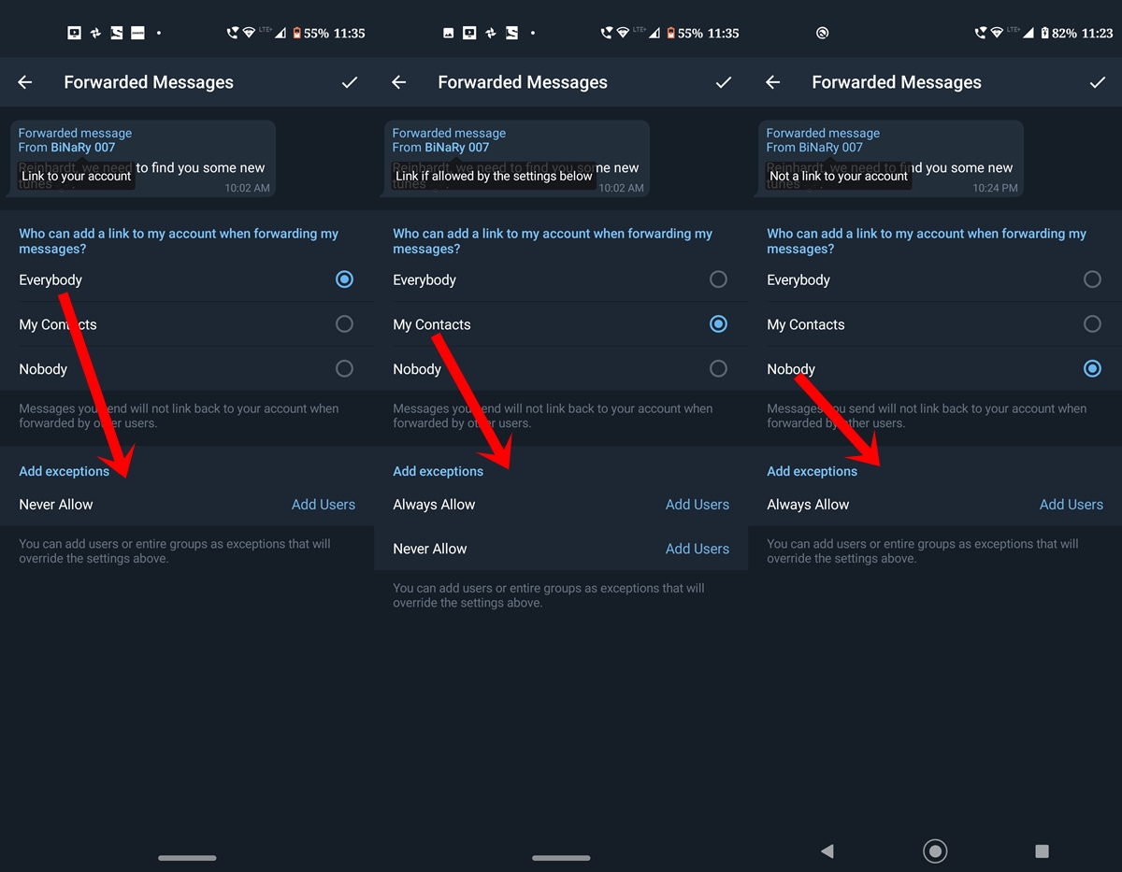Tap Add Users beside Always Allow in right screen
The image size is (1122, 872).
pos(1072,505)
